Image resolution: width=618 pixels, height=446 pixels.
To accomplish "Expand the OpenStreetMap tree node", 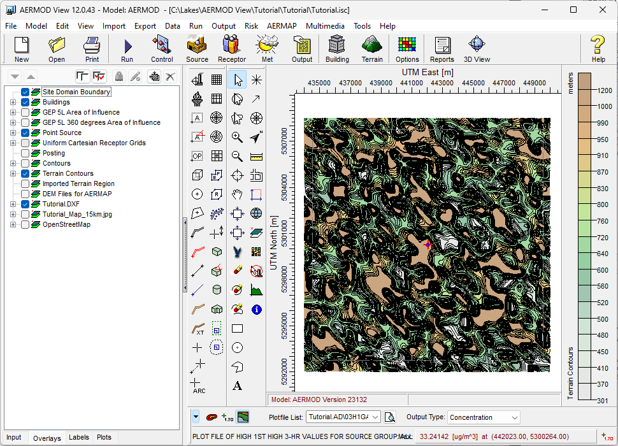I will click(13, 224).
